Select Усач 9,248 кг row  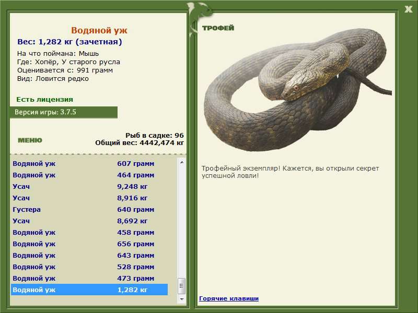click(x=89, y=186)
